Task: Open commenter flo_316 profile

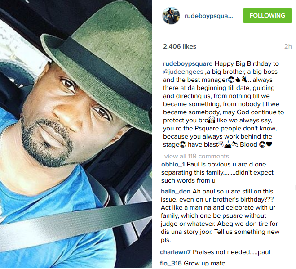Action: [x=171, y=263]
